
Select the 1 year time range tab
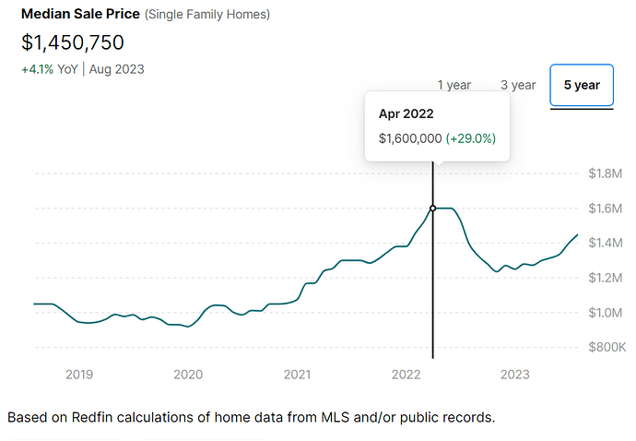[453, 85]
